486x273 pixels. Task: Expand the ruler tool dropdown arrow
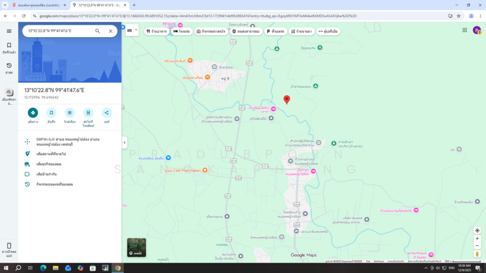136,30
